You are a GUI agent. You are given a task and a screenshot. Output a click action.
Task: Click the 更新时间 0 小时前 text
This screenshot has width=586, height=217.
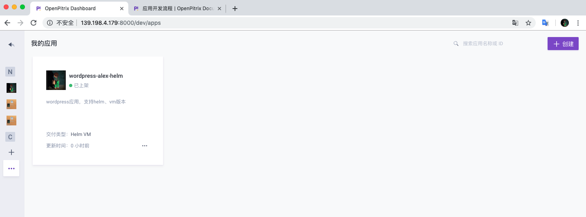pyautogui.click(x=68, y=146)
